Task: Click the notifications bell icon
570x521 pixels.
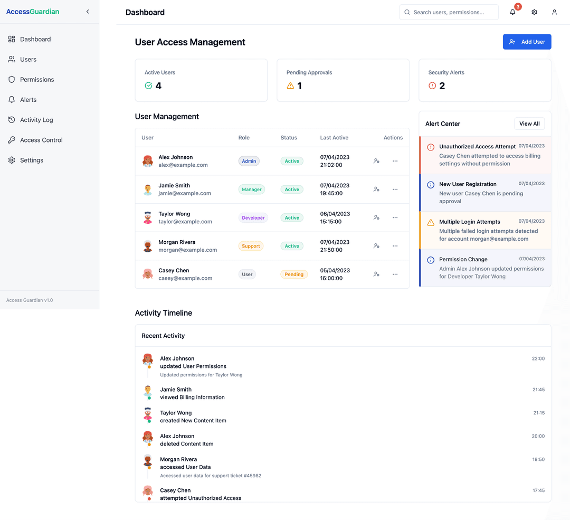Action: (512, 12)
